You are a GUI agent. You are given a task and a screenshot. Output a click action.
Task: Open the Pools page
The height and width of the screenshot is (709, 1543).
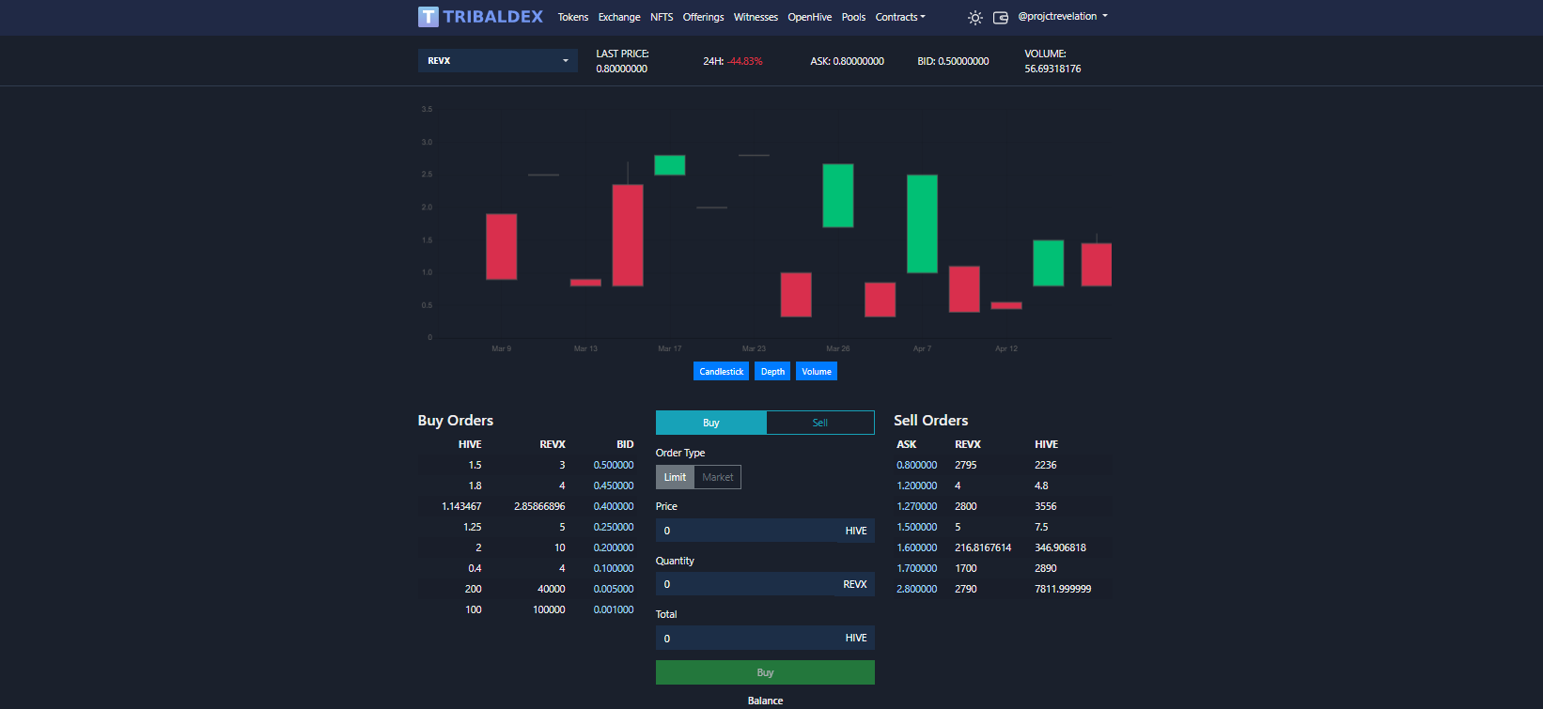click(853, 17)
